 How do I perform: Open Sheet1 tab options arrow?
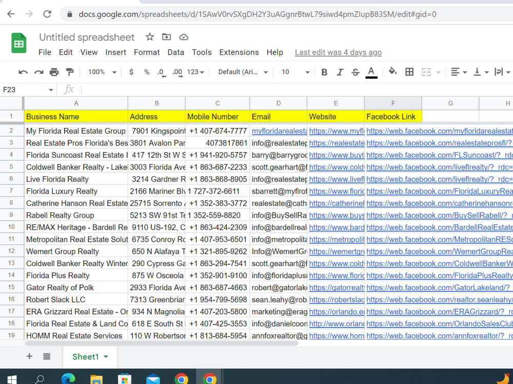pos(106,356)
